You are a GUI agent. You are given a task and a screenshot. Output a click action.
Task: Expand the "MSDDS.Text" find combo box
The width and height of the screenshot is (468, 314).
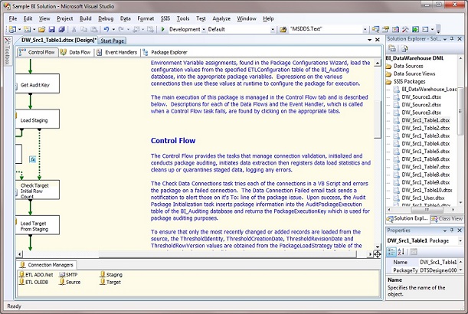pyautogui.click(x=365, y=29)
